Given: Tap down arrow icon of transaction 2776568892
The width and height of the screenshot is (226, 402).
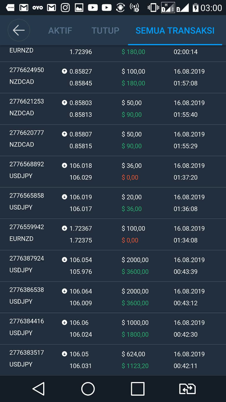Looking at the screenshot, I should [x=64, y=165].
